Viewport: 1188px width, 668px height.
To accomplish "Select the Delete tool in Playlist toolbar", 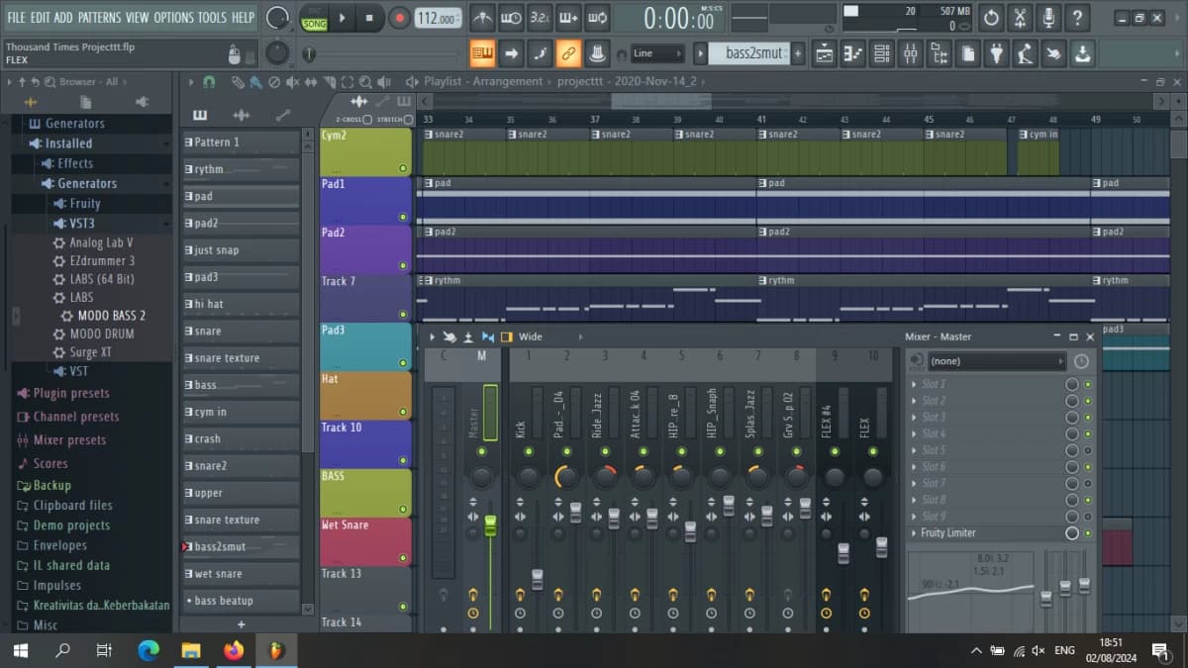I will pyautogui.click(x=274, y=82).
